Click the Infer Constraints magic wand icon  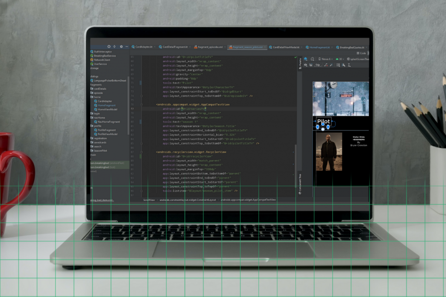(331, 65)
